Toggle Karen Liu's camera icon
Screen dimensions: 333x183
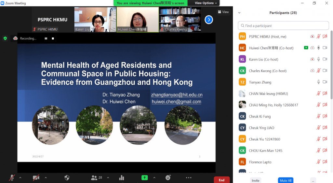tap(325, 59)
